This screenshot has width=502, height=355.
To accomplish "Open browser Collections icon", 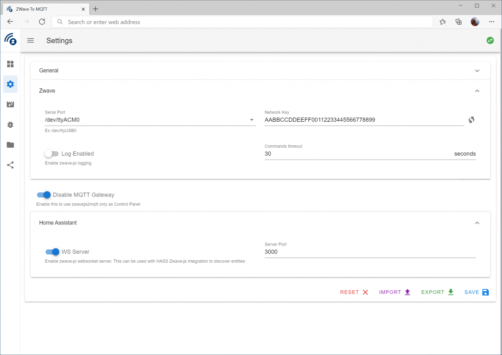I will pyautogui.click(x=458, y=22).
